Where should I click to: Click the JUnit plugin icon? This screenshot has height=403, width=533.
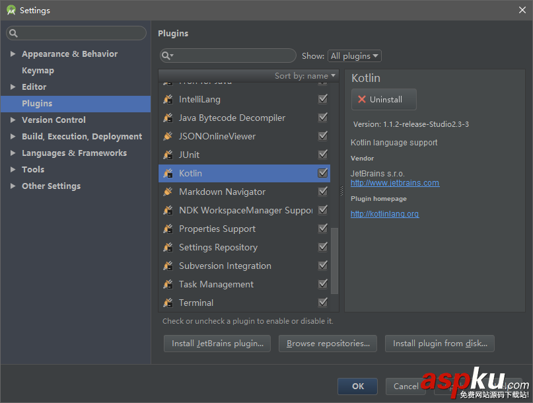click(168, 155)
